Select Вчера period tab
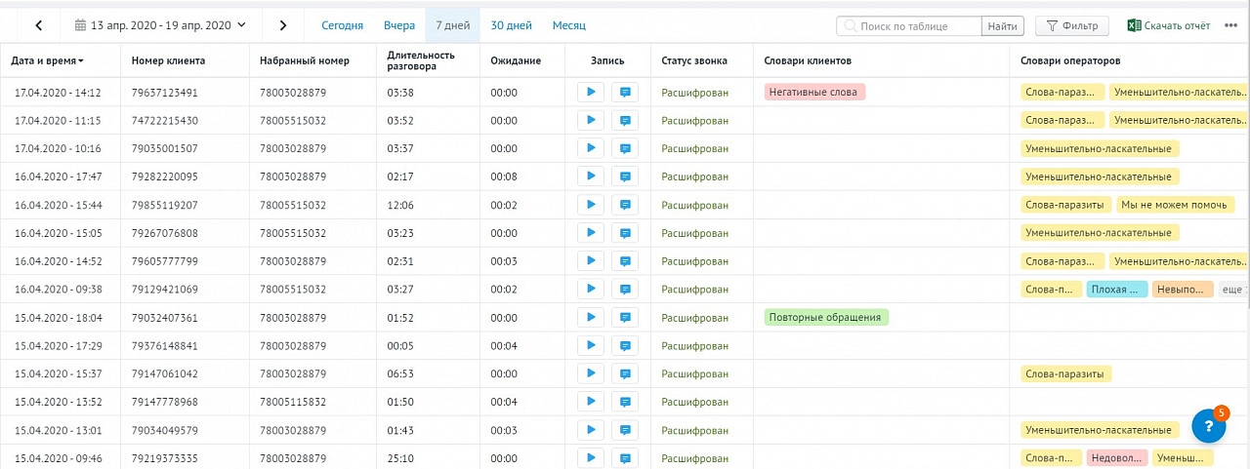Viewport: 1250px width, 469px height. click(399, 25)
